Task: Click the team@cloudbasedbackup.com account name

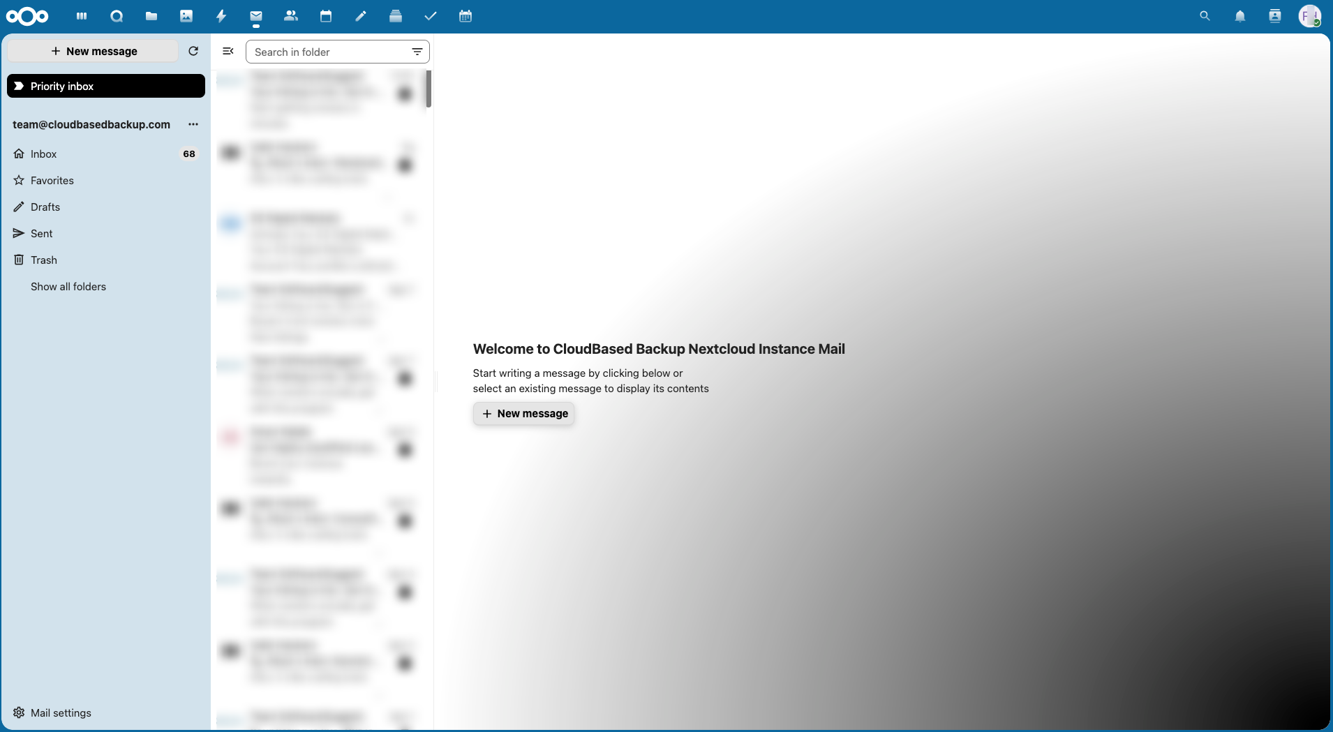Action: (91, 124)
